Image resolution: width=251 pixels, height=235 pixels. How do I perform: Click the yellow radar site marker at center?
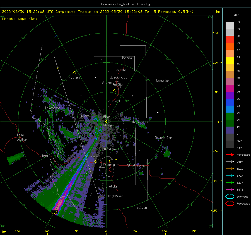click(x=107, y=122)
